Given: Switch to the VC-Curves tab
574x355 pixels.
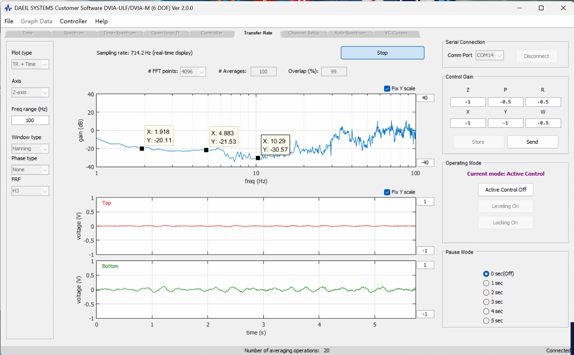Looking at the screenshot, I should [x=396, y=33].
